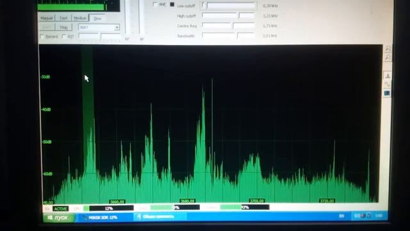The width and height of the screenshot is (410, 231).
Task: Open the Windows Start button
Action: pyautogui.click(x=58, y=218)
